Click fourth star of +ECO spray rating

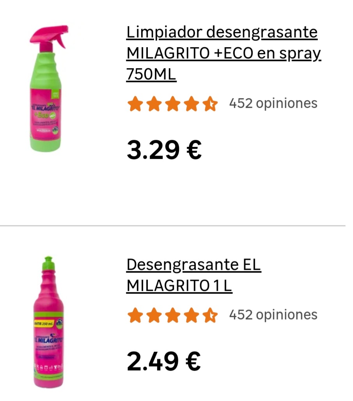pos(192,104)
